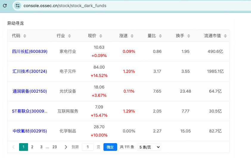Select page 1 in the pagination
This screenshot has height=158, width=251.
click(24, 147)
